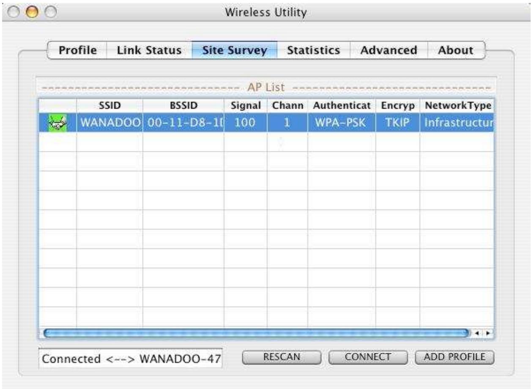Open the Statistics tab
Screen dimensions: 531x389
coord(314,50)
